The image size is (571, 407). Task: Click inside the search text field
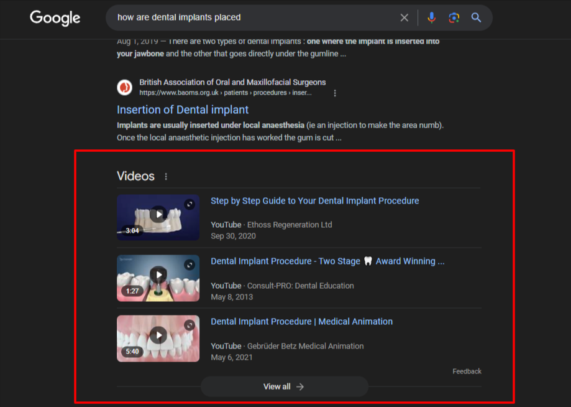[x=255, y=17]
